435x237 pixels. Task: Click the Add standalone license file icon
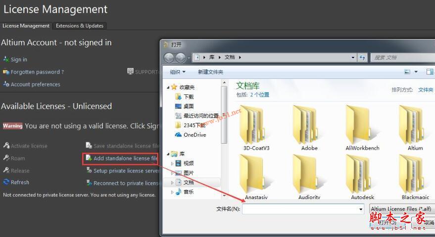pos(89,158)
